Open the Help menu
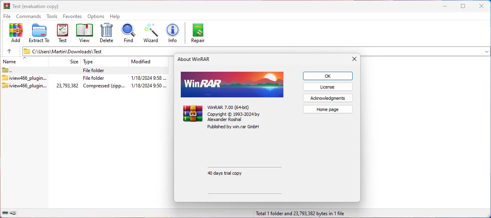Image resolution: width=491 pixels, height=218 pixels. [115, 16]
